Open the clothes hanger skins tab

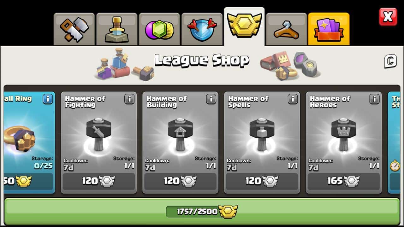[x=287, y=29]
